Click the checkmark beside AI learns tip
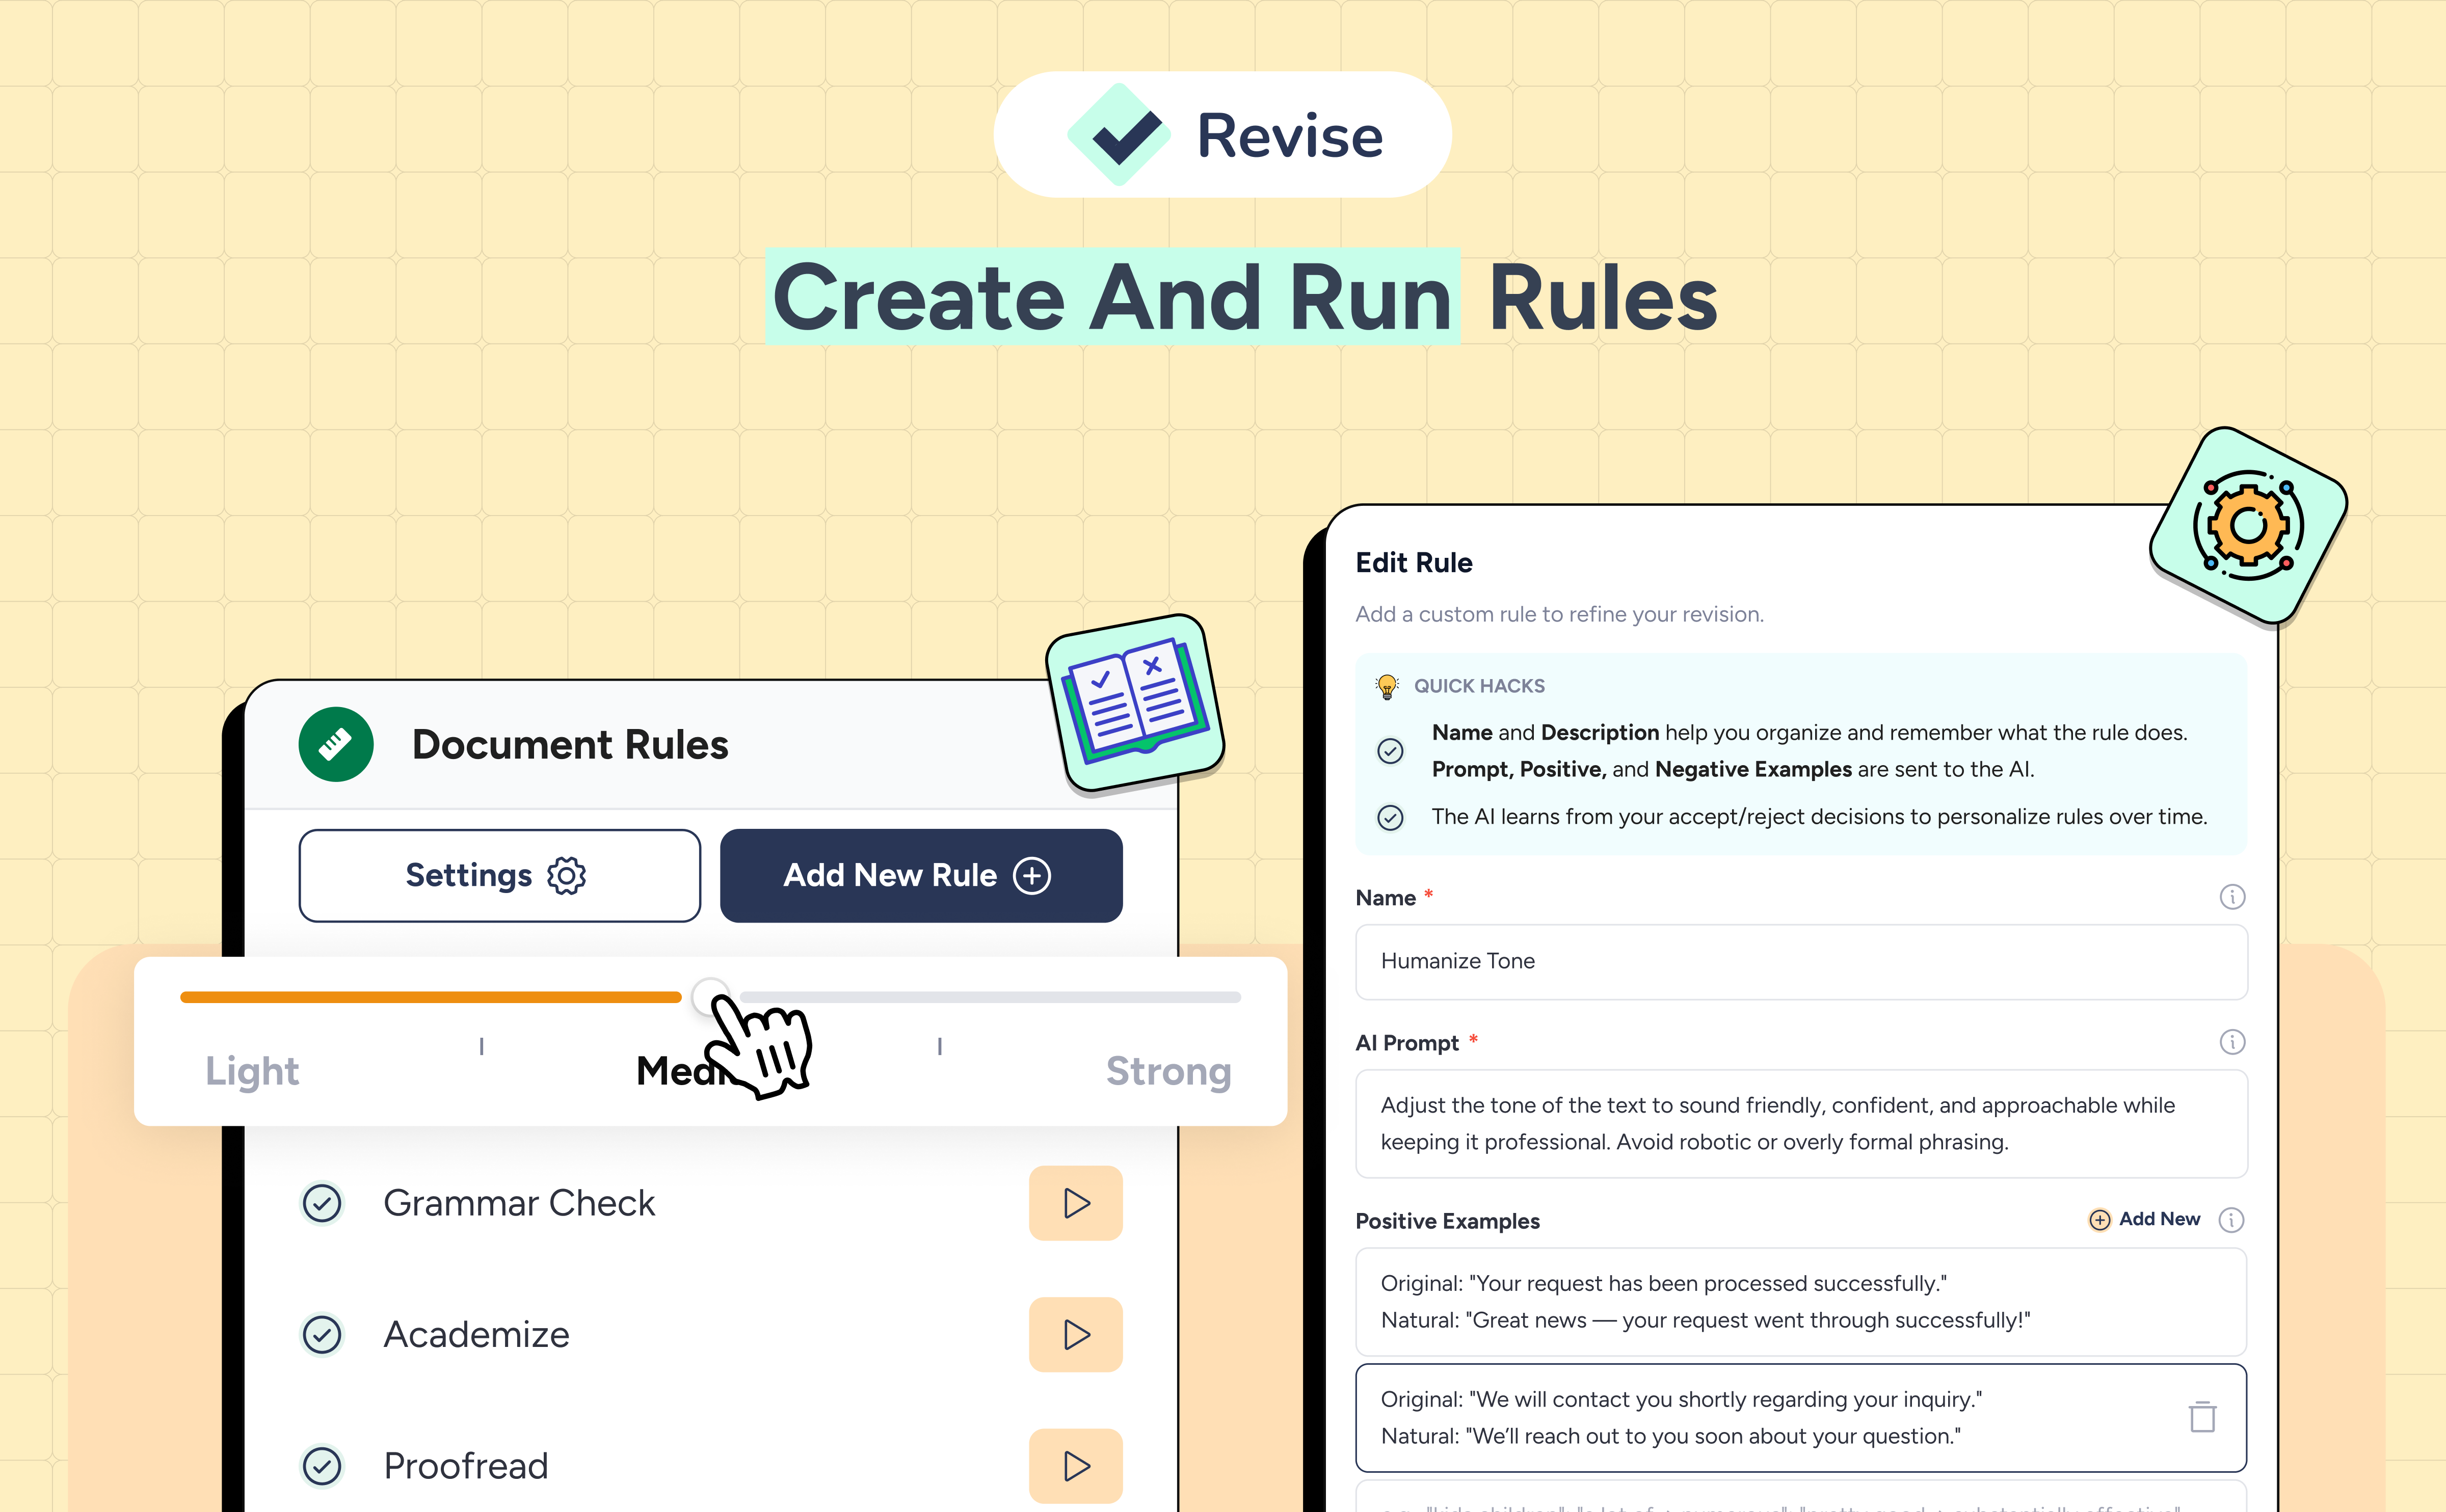Image resolution: width=2446 pixels, height=1512 pixels. pos(1390,817)
